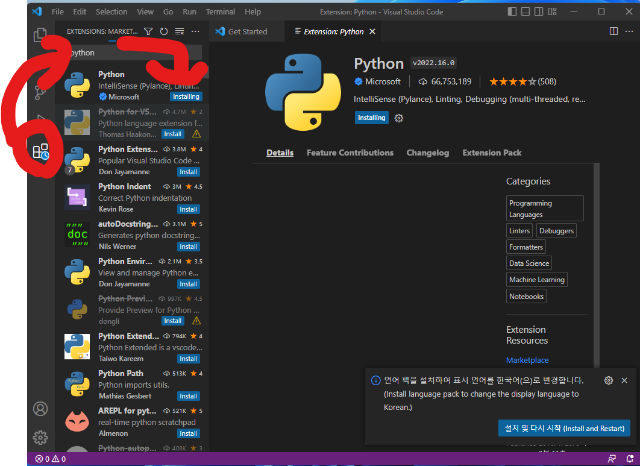Refresh the extensions list
Viewport: 640px width, 466px height.
click(164, 31)
